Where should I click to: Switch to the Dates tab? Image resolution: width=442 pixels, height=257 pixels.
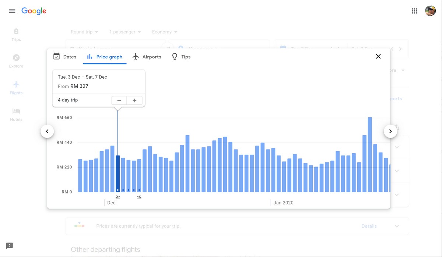pyautogui.click(x=65, y=57)
